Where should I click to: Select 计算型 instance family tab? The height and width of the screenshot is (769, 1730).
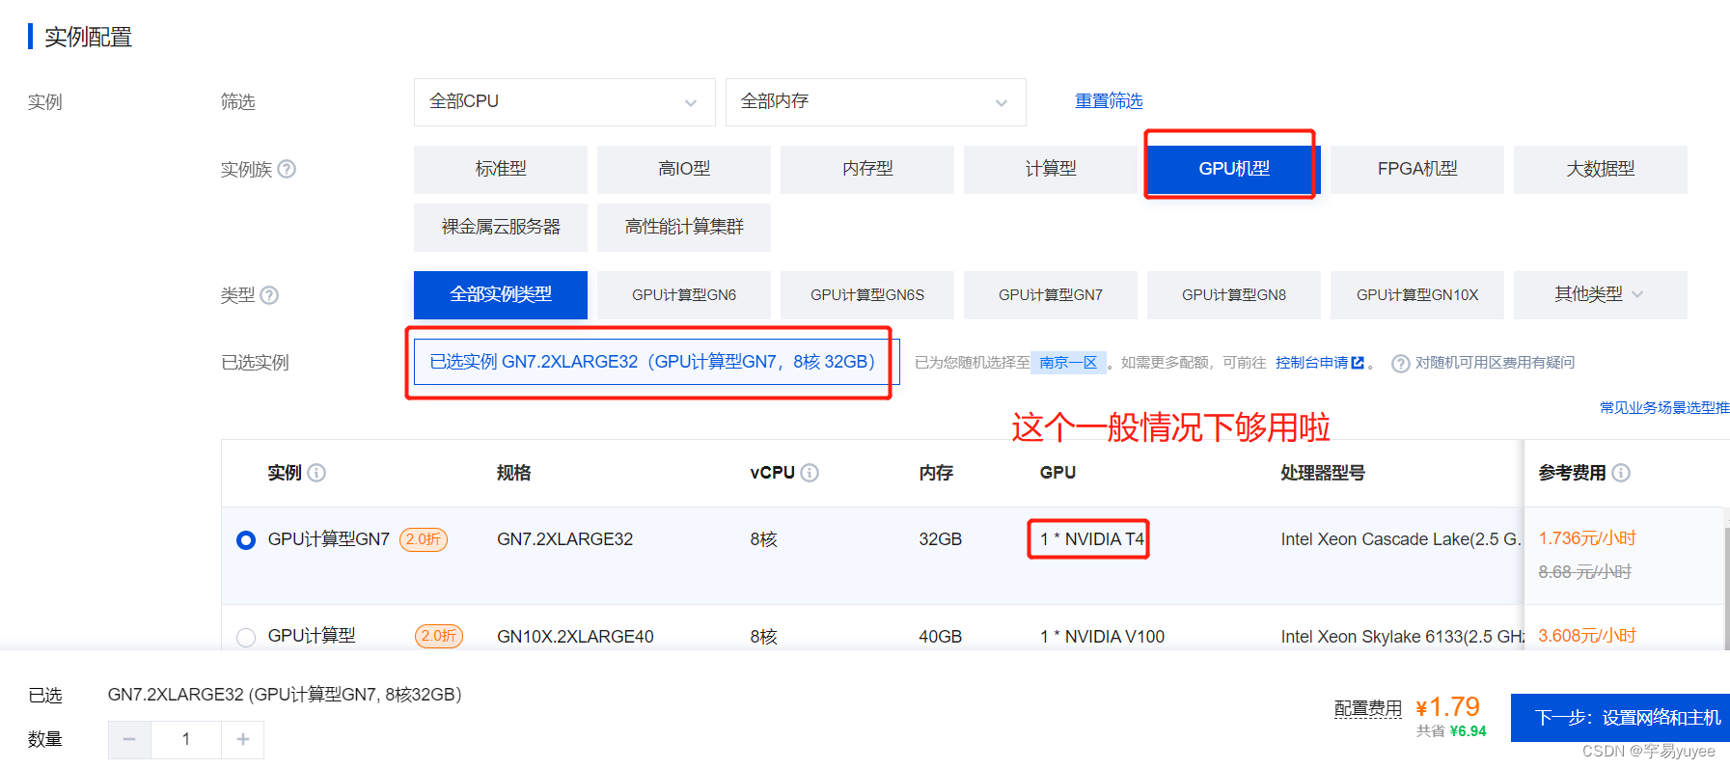point(1051,170)
